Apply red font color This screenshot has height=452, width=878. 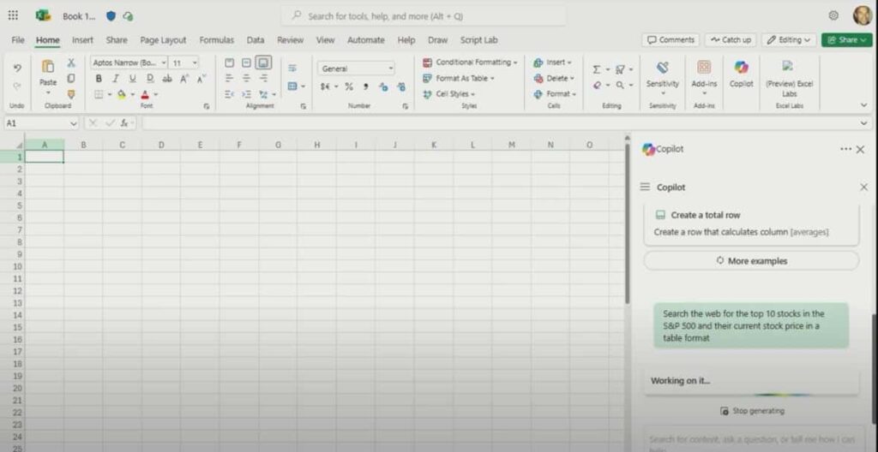pyautogui.click(x=145, y=94)
